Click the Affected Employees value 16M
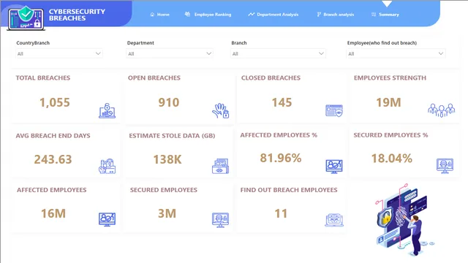Screen dimensions: 468x263 click(x=53, y=213)
